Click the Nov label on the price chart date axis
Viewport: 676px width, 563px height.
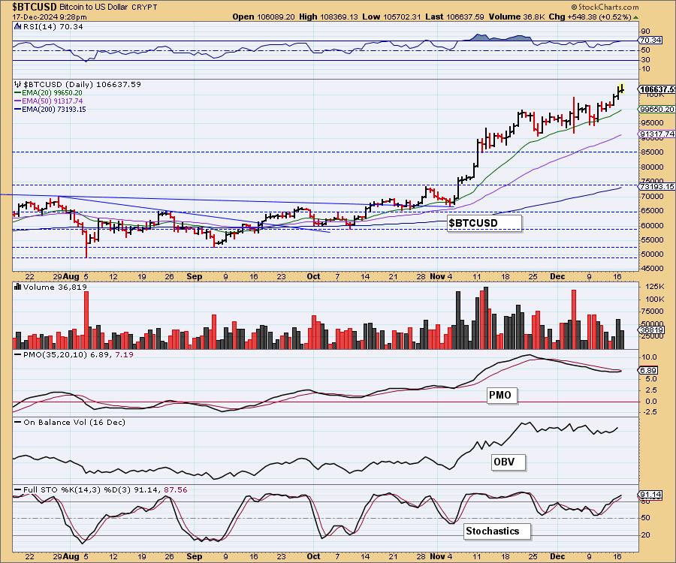point(437,276)
